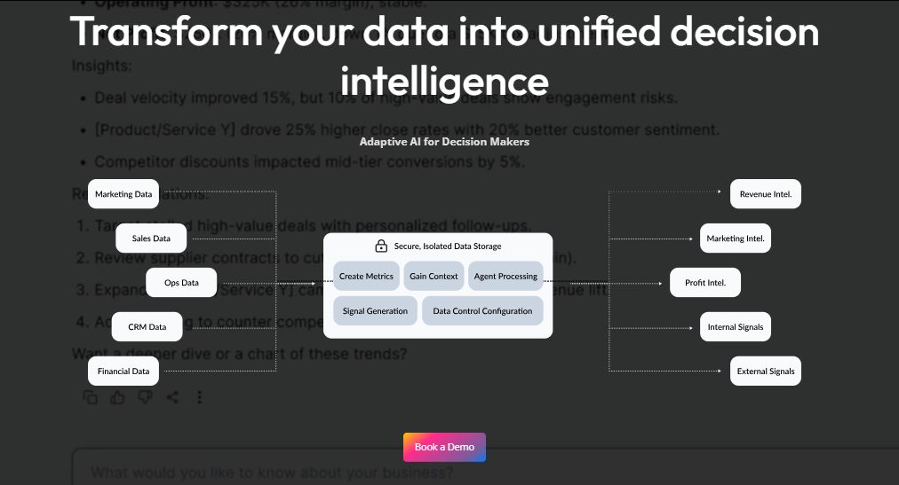Click the padlock secure storage icon
This screenshot has height=485, width=899.
point(381,246)
